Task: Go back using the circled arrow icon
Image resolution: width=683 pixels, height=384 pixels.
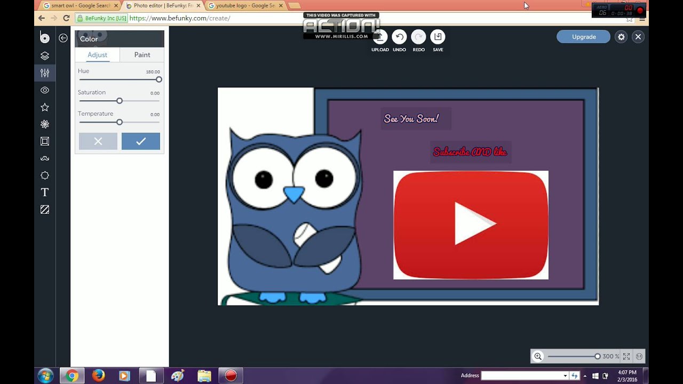Action: pos(63,38)
